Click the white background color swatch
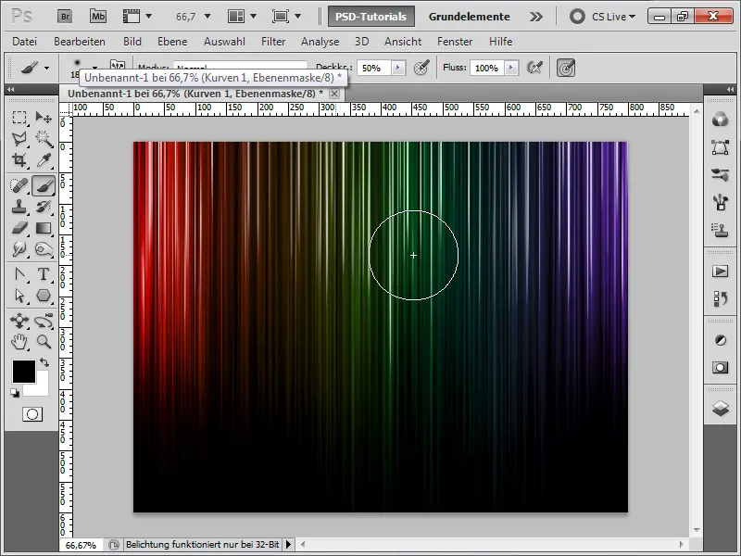 click(x=42, y=388)
